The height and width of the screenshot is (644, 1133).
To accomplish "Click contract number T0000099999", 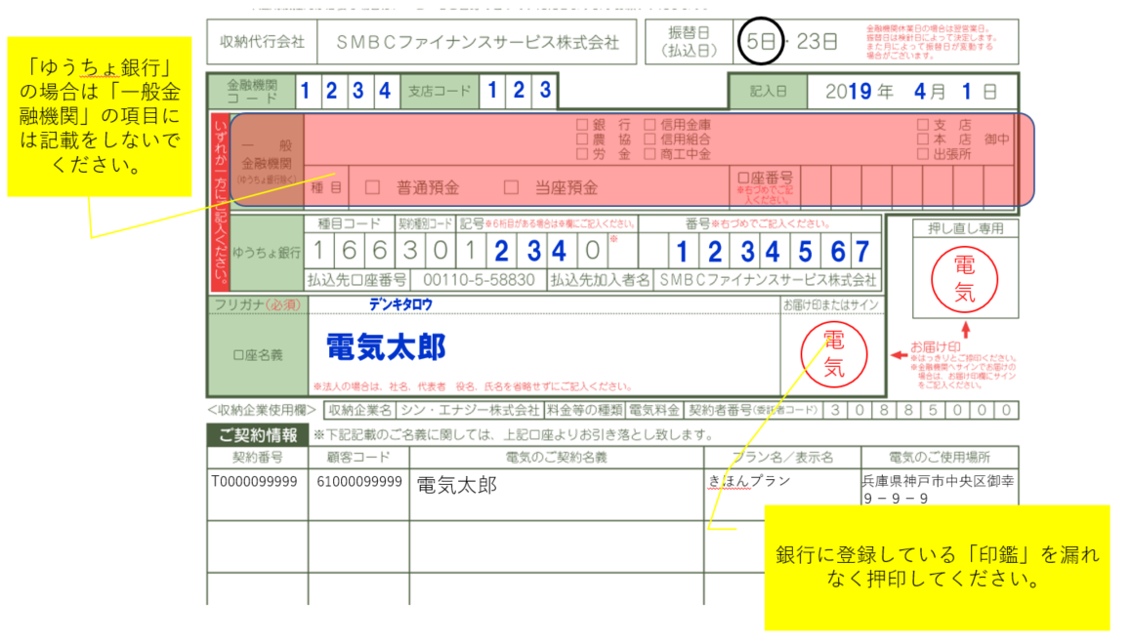I will pyautogui.click(x=254, y=482).
